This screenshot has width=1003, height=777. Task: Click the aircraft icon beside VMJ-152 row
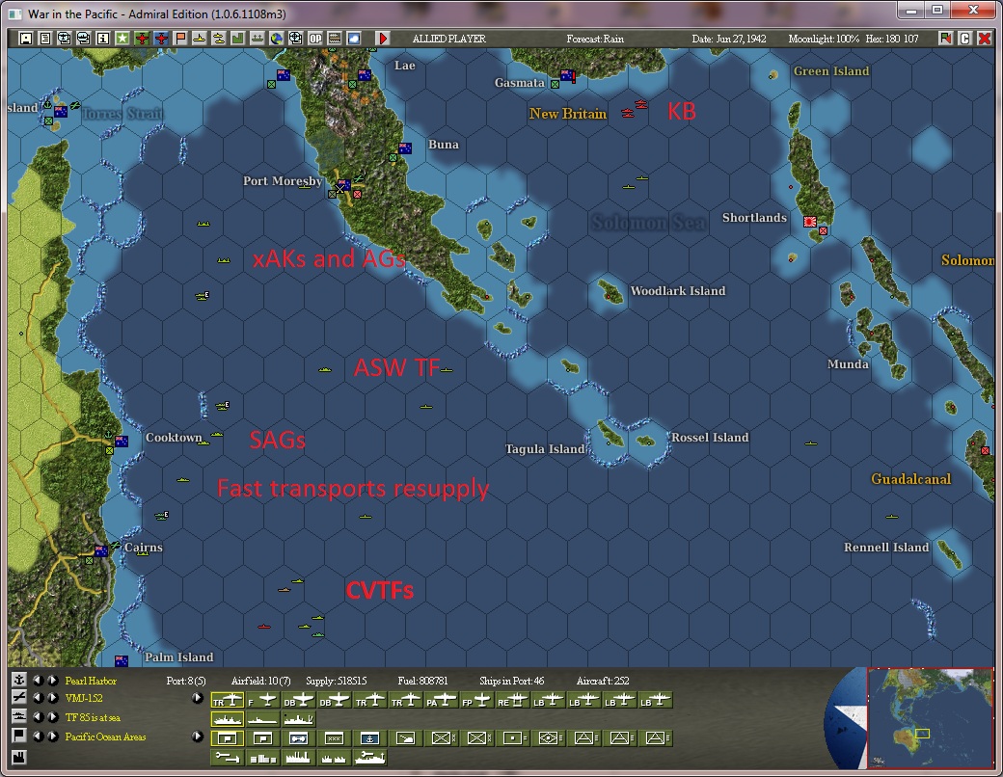coord(18,698)
